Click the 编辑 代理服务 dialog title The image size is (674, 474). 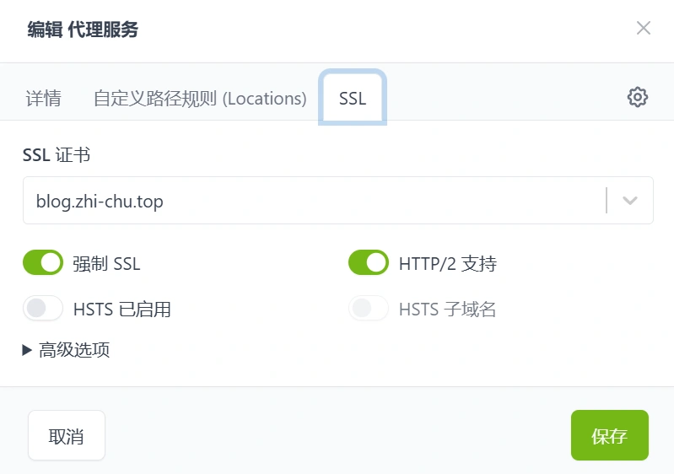[x=83, y=30]
